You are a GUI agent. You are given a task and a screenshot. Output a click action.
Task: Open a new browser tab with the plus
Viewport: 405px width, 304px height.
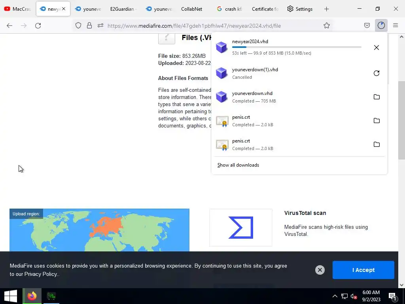326,9
